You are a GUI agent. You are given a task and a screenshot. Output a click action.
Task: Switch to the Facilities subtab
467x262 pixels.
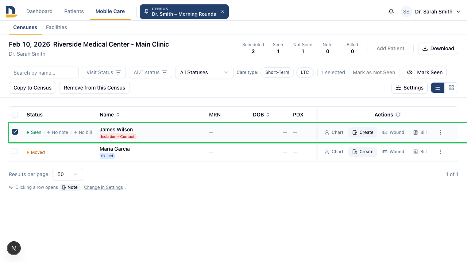(x=57, y=27)
